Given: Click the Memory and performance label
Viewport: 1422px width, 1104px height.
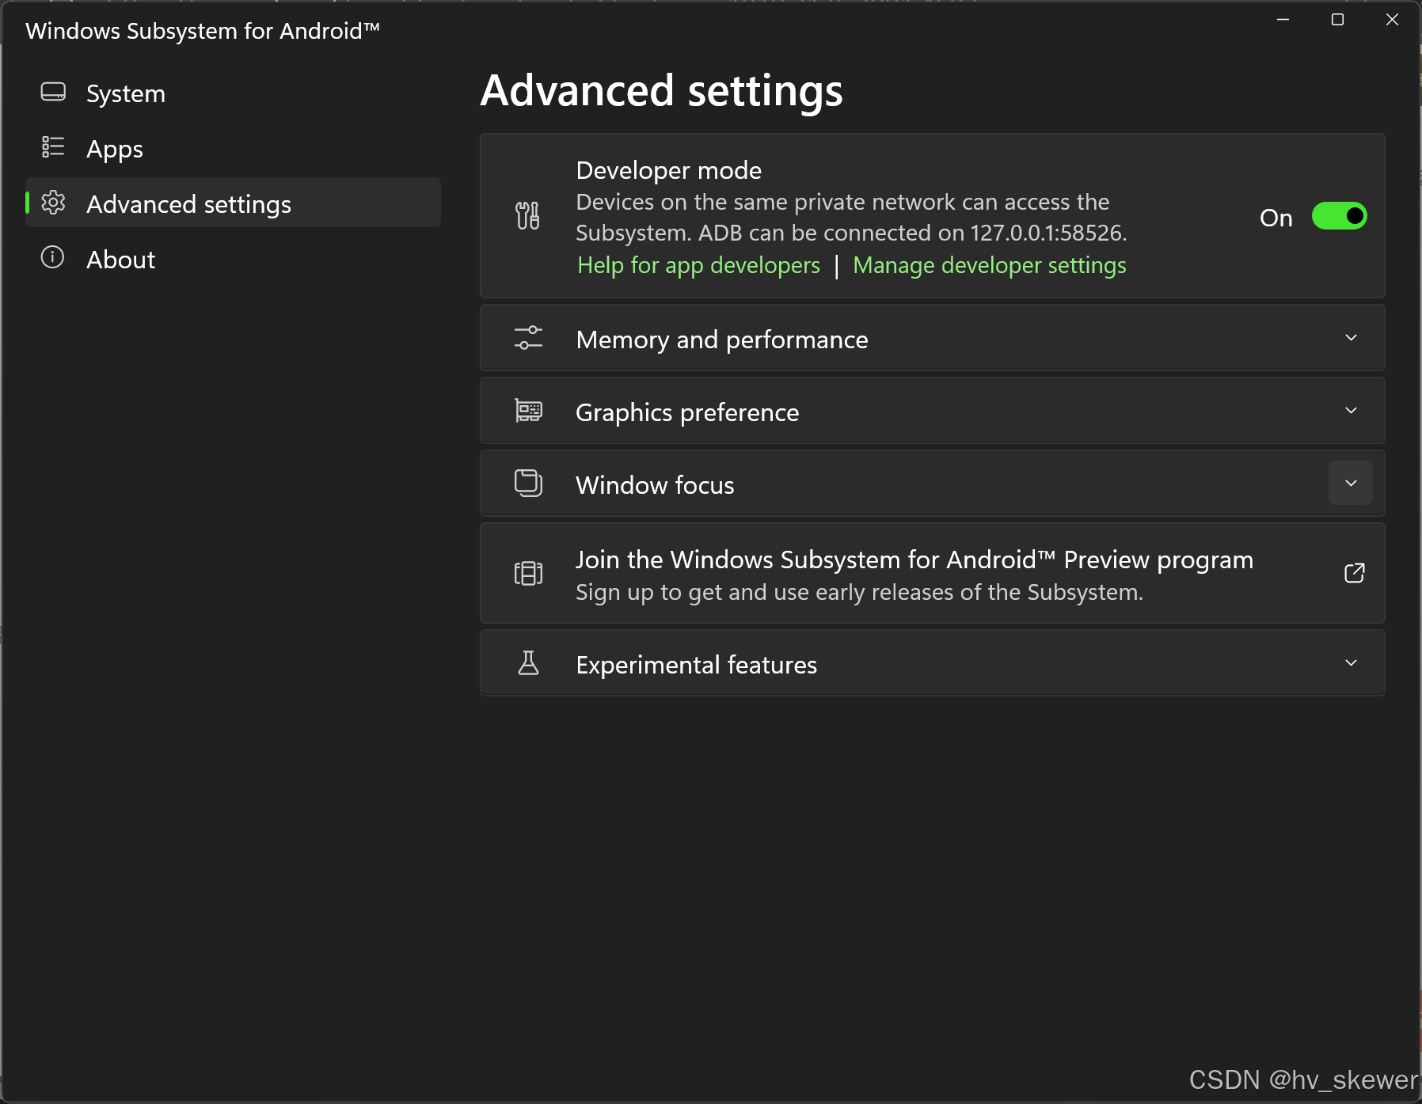Looking at the screenshot, I should pyautogui.click(x=722, y=340).
